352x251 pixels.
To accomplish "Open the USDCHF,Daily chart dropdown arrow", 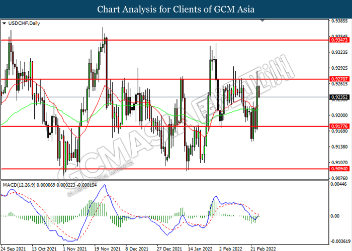I will pos(4,23).
